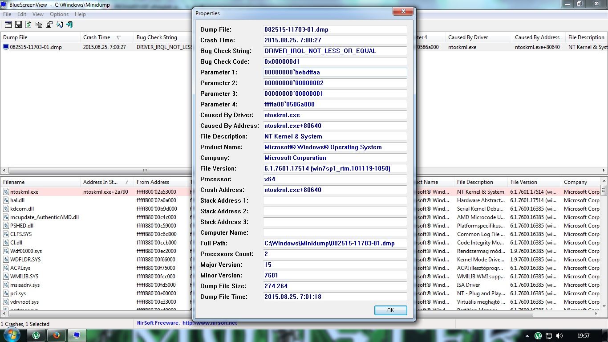Click the Save Selected Items floppy icon

coord(19,24)
